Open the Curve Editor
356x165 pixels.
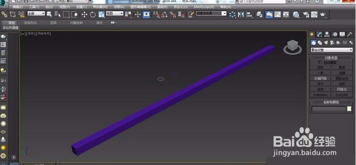point(278,14)
